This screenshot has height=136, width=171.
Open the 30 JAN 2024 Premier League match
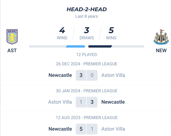click(87, 99)
